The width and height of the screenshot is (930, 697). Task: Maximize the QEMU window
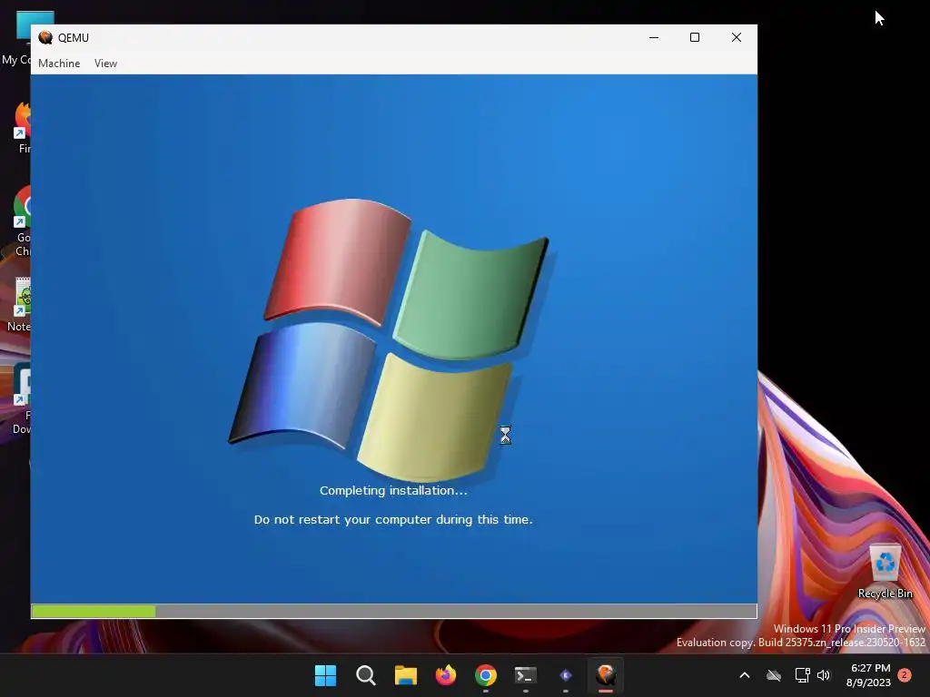tap(695, 37)
